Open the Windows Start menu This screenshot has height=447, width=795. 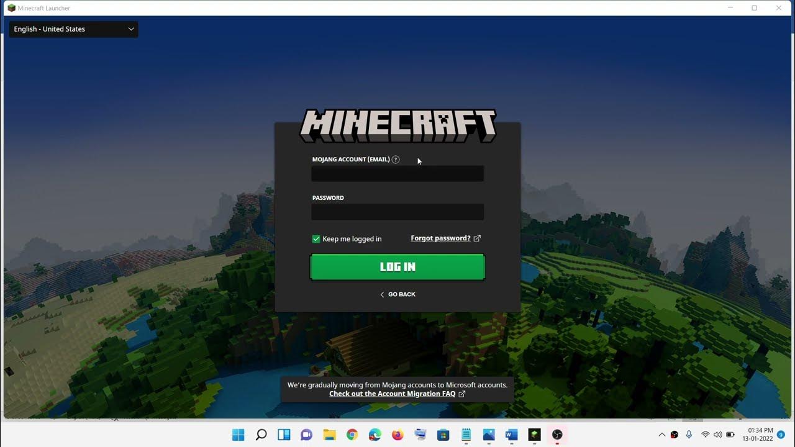(238, 435)
